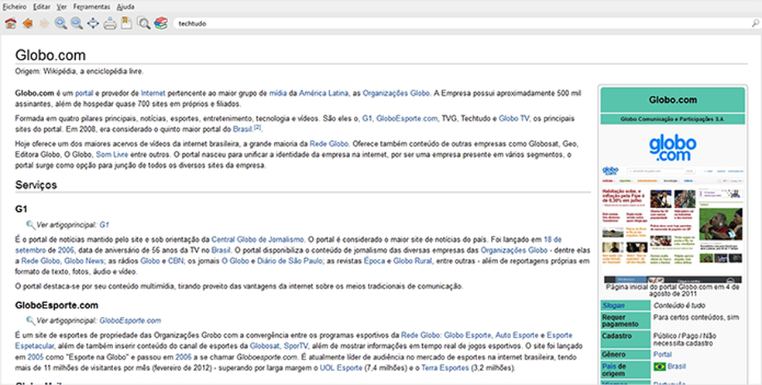Screen dimensions: 762x385
Task: Open the Ajuda menu
Action: pyautogui.click(x=125, y=7)
